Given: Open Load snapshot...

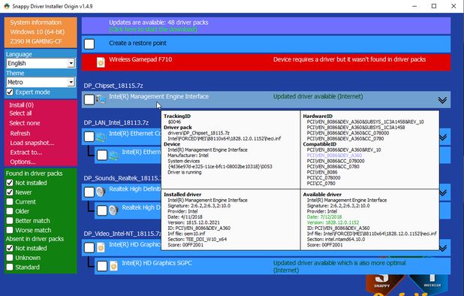Looking at the screenshot, I should tap(32, 143).
